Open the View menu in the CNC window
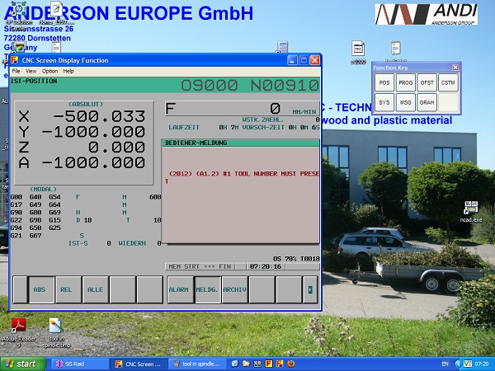The image size is (495, 371). click(31, 71)
